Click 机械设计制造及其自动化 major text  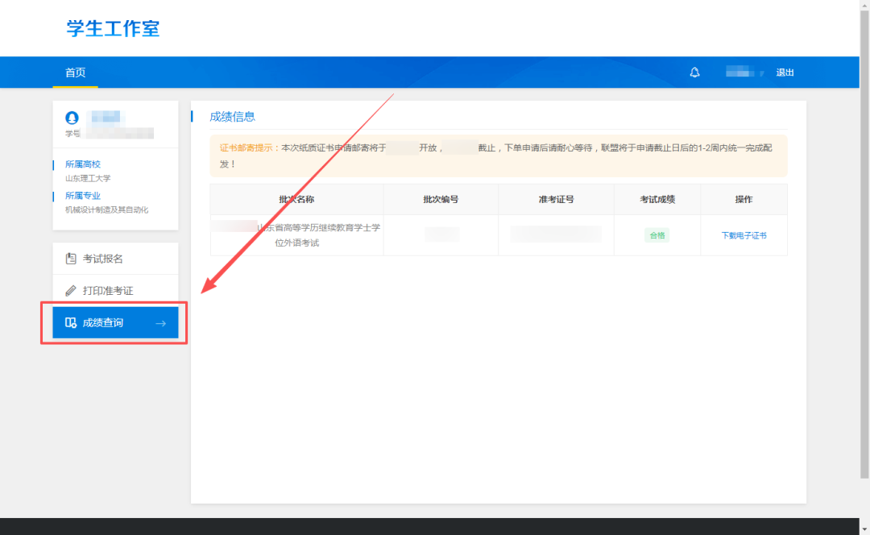tap(106, 209)
